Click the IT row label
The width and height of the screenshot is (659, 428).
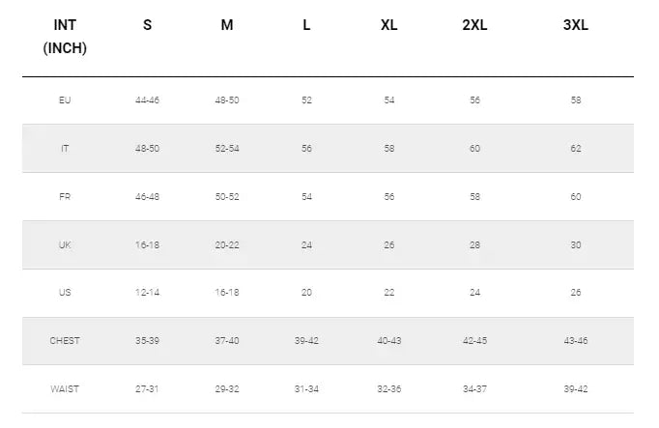pos(65,149)
